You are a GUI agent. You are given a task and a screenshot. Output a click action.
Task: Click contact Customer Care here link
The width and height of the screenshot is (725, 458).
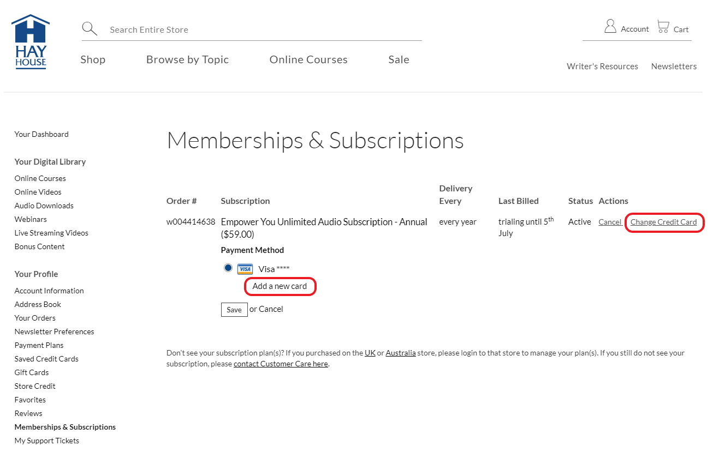tap(281, 364)
